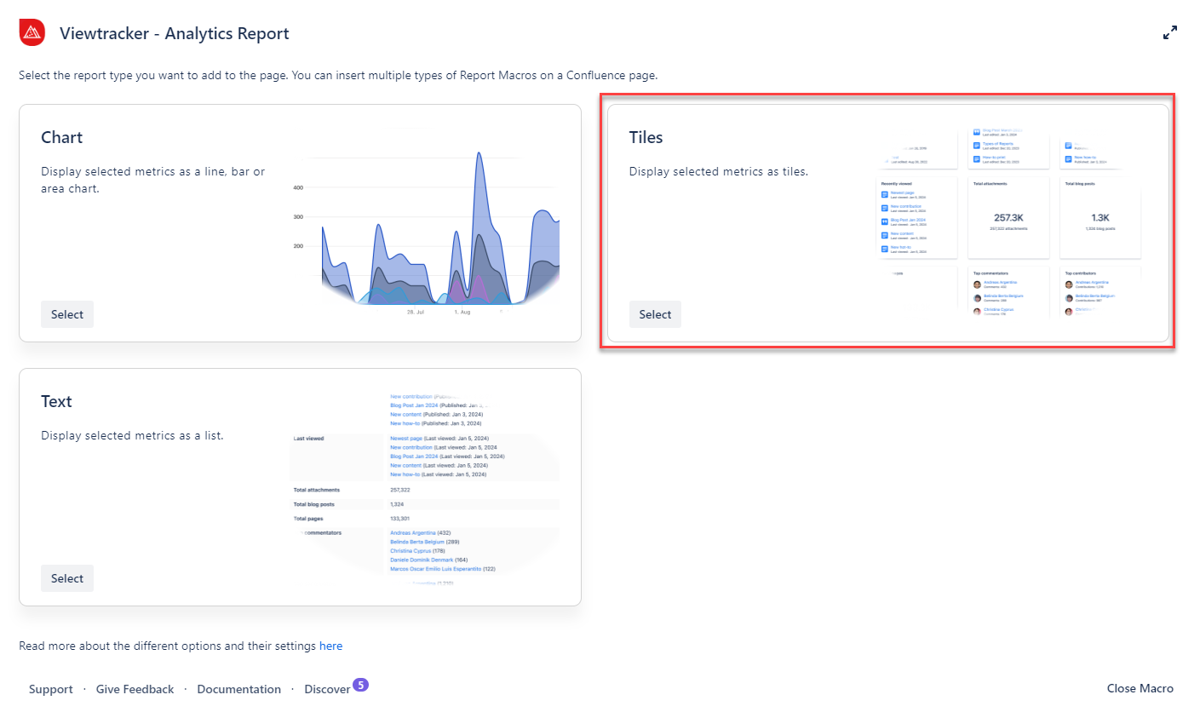Open the Discover footer link
Viewport: 1200px width, 712px height.
pyautogui.click(x=327, y=689)
